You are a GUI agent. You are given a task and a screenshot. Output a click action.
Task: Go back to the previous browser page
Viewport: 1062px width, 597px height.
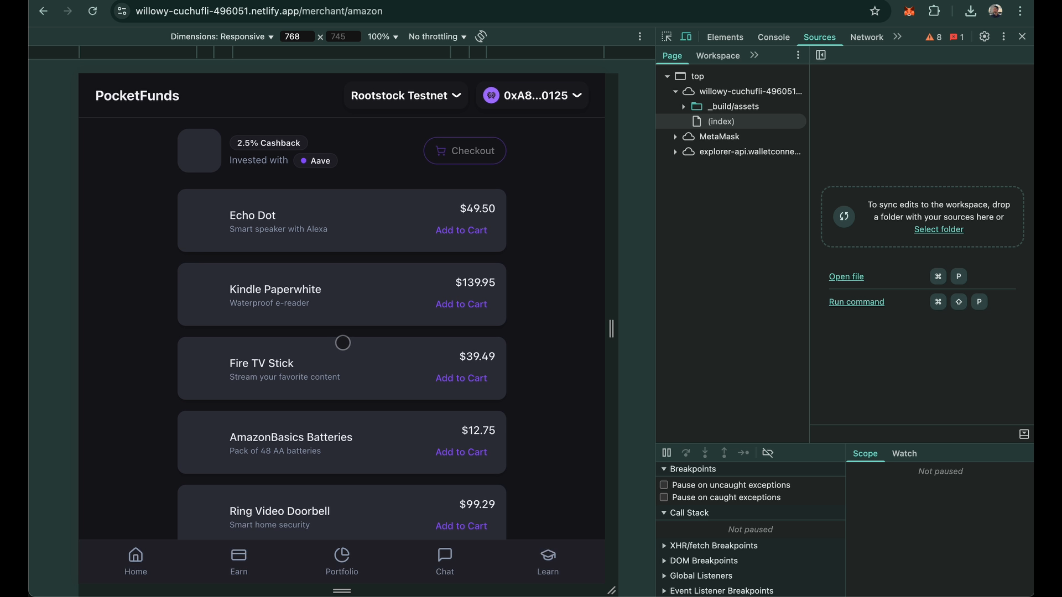(x=43, y=11)
